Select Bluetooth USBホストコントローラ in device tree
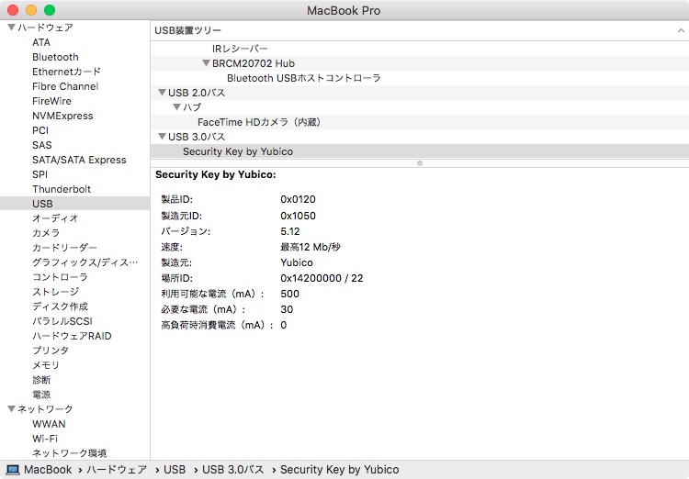689x479 pixels. point(303,78)
